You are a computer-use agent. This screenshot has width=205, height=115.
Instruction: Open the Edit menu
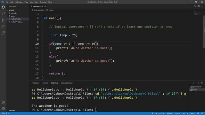click(x=12, y=2)
